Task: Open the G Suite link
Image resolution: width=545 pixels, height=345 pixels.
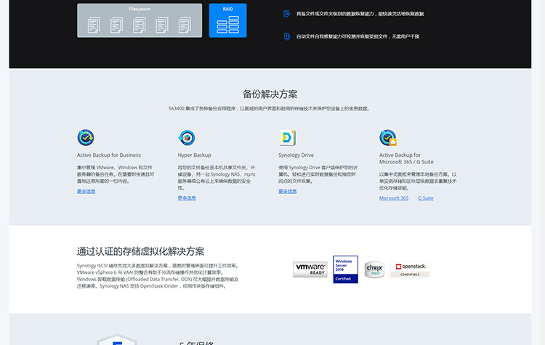Action: point(425,198)
